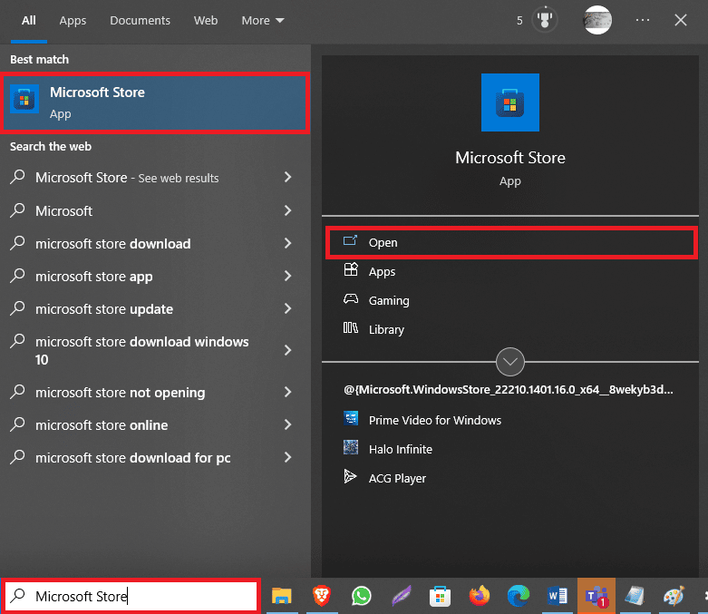The height and width of the screenshot is (614, 708).
Task: Click the Library books icon
Action: pos(351,328)
